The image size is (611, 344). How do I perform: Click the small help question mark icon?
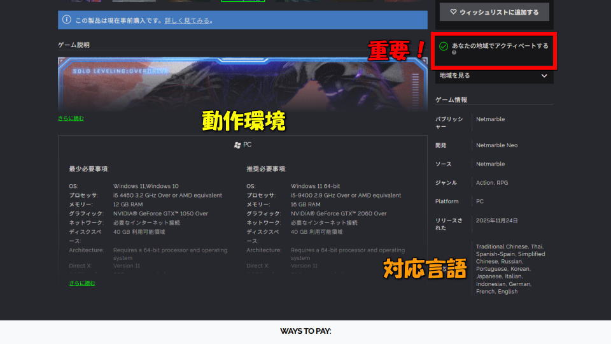click(x=454, y=53)
